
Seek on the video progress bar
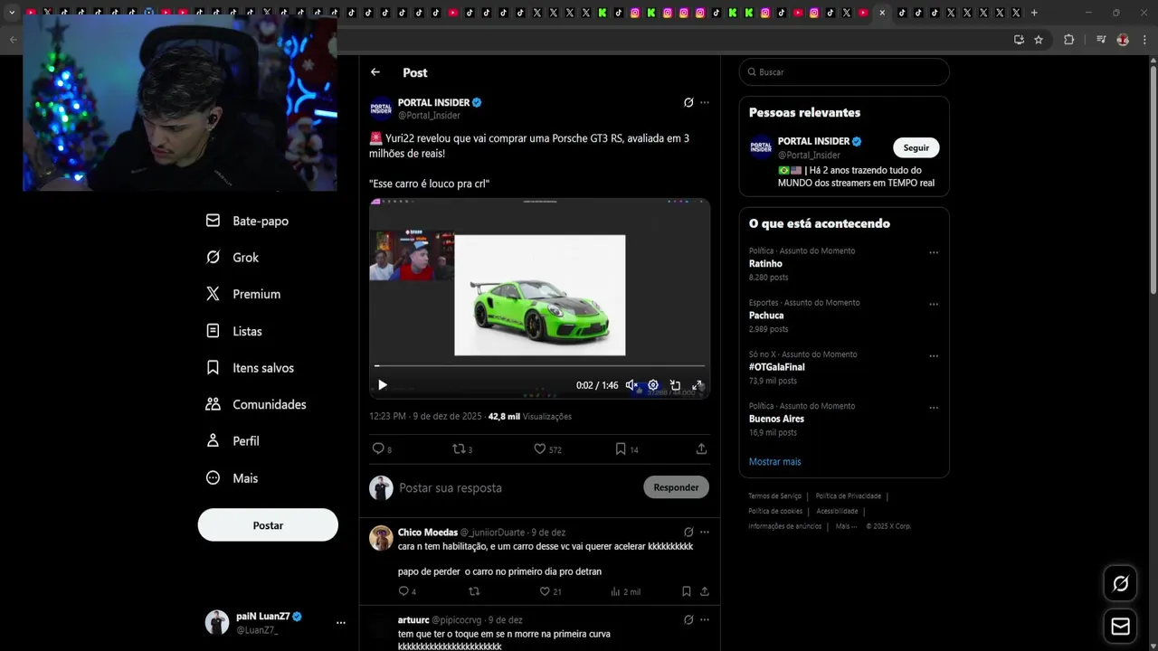pos(539,366)
